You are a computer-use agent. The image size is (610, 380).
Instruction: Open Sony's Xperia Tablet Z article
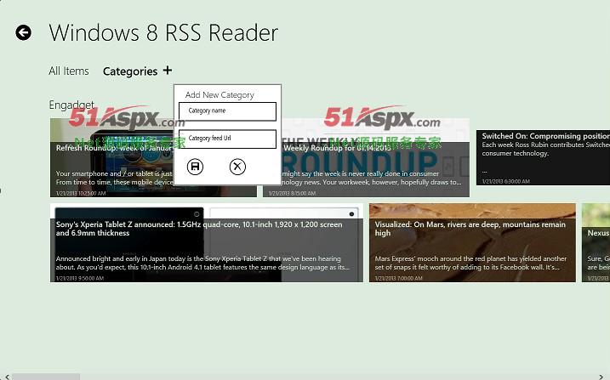coord(207,243)
